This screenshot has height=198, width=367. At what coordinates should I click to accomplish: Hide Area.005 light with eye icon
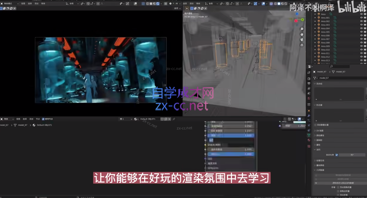[361, 32]
